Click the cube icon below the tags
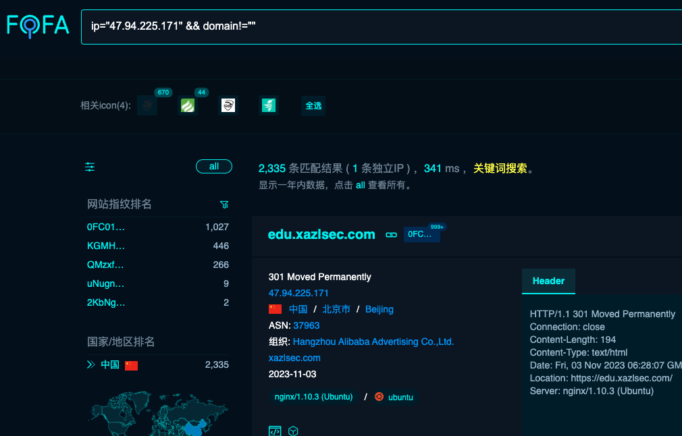 (293, 431)
